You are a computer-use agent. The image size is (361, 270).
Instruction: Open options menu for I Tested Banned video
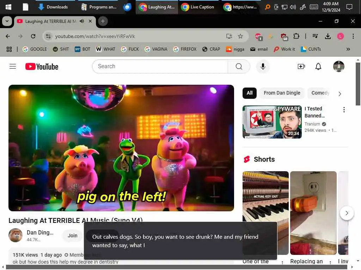click(x=344, y=110)
